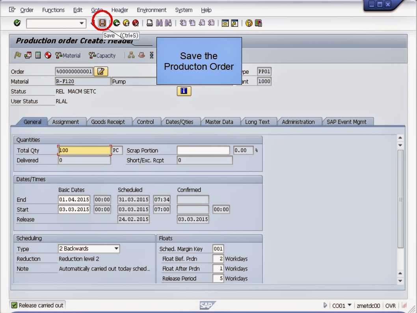Go to first page icon
417x313 pixels.
click(183, 23)
